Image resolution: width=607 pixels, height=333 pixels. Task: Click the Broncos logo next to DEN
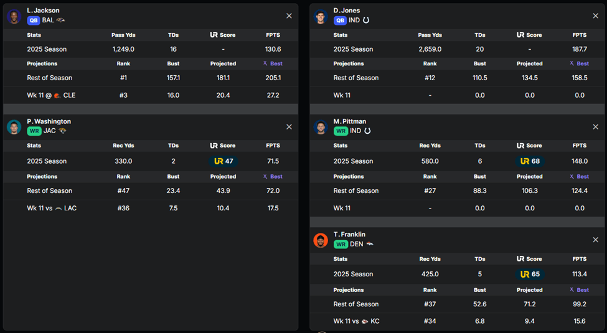[x=370, y=245]
